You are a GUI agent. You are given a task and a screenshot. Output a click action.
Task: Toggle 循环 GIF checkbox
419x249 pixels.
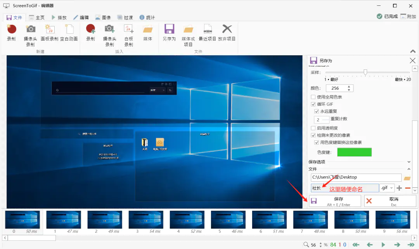coord(313,104)
